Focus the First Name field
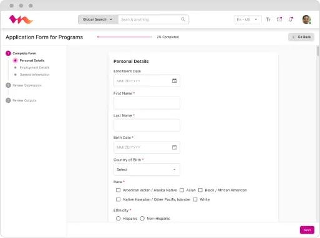The image size is (320, 238). (147, 103)
